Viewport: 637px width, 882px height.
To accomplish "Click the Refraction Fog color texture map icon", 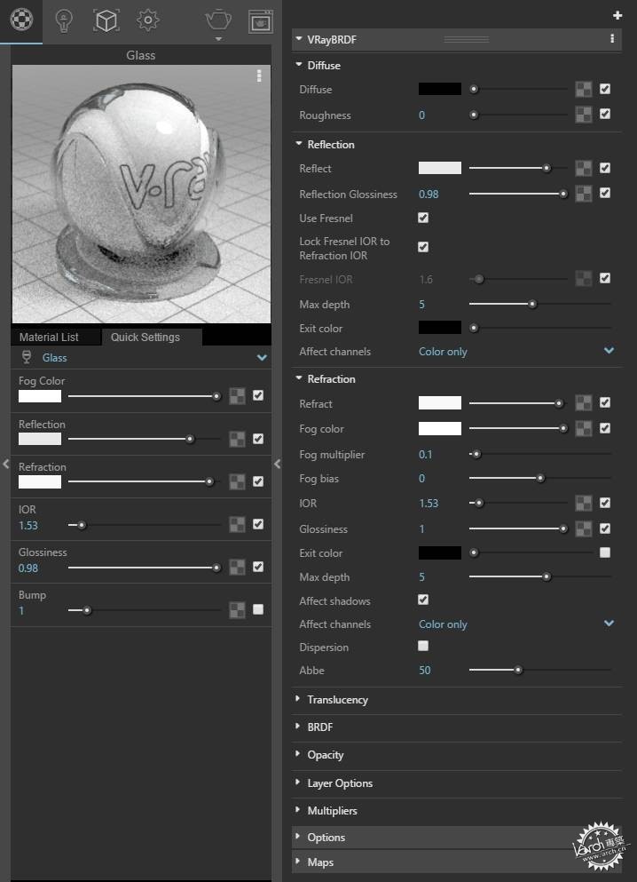I will coord(584,429).
